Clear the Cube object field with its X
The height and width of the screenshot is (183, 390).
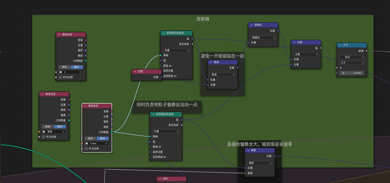tap(106, 143)
